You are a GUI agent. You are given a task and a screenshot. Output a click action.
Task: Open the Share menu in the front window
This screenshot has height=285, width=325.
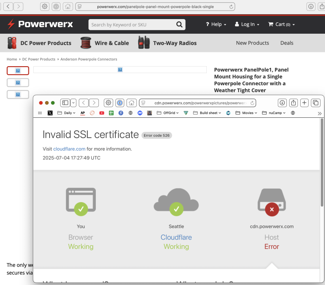[293, 103]
